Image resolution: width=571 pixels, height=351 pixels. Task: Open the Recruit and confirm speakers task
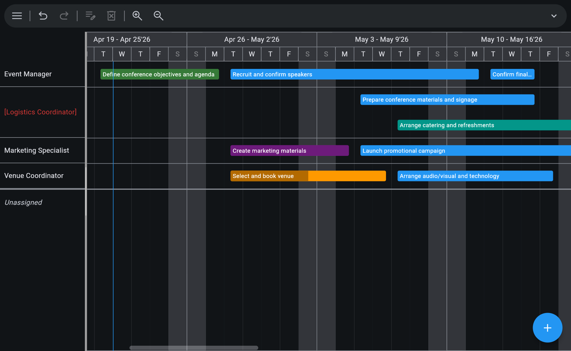coord(354,75)
